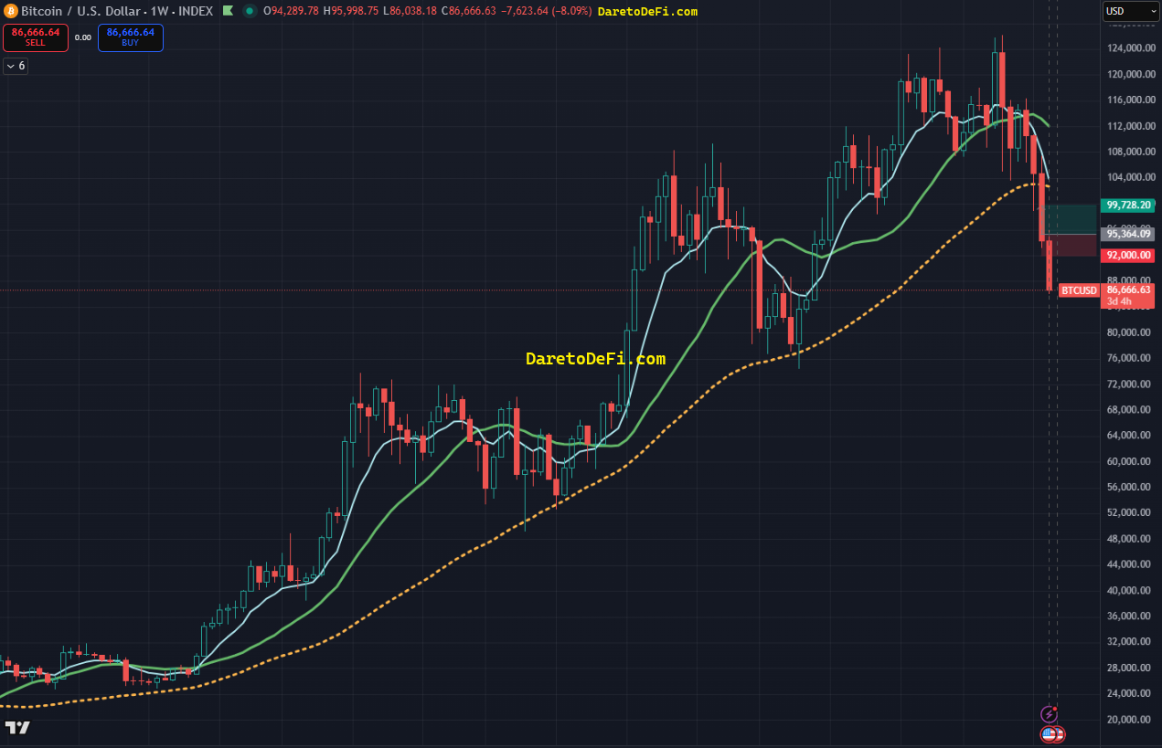This screenshot has width=1162, height=748.
Task: Click the green 99,728.20 target price label
Action: coord(1126,205)
